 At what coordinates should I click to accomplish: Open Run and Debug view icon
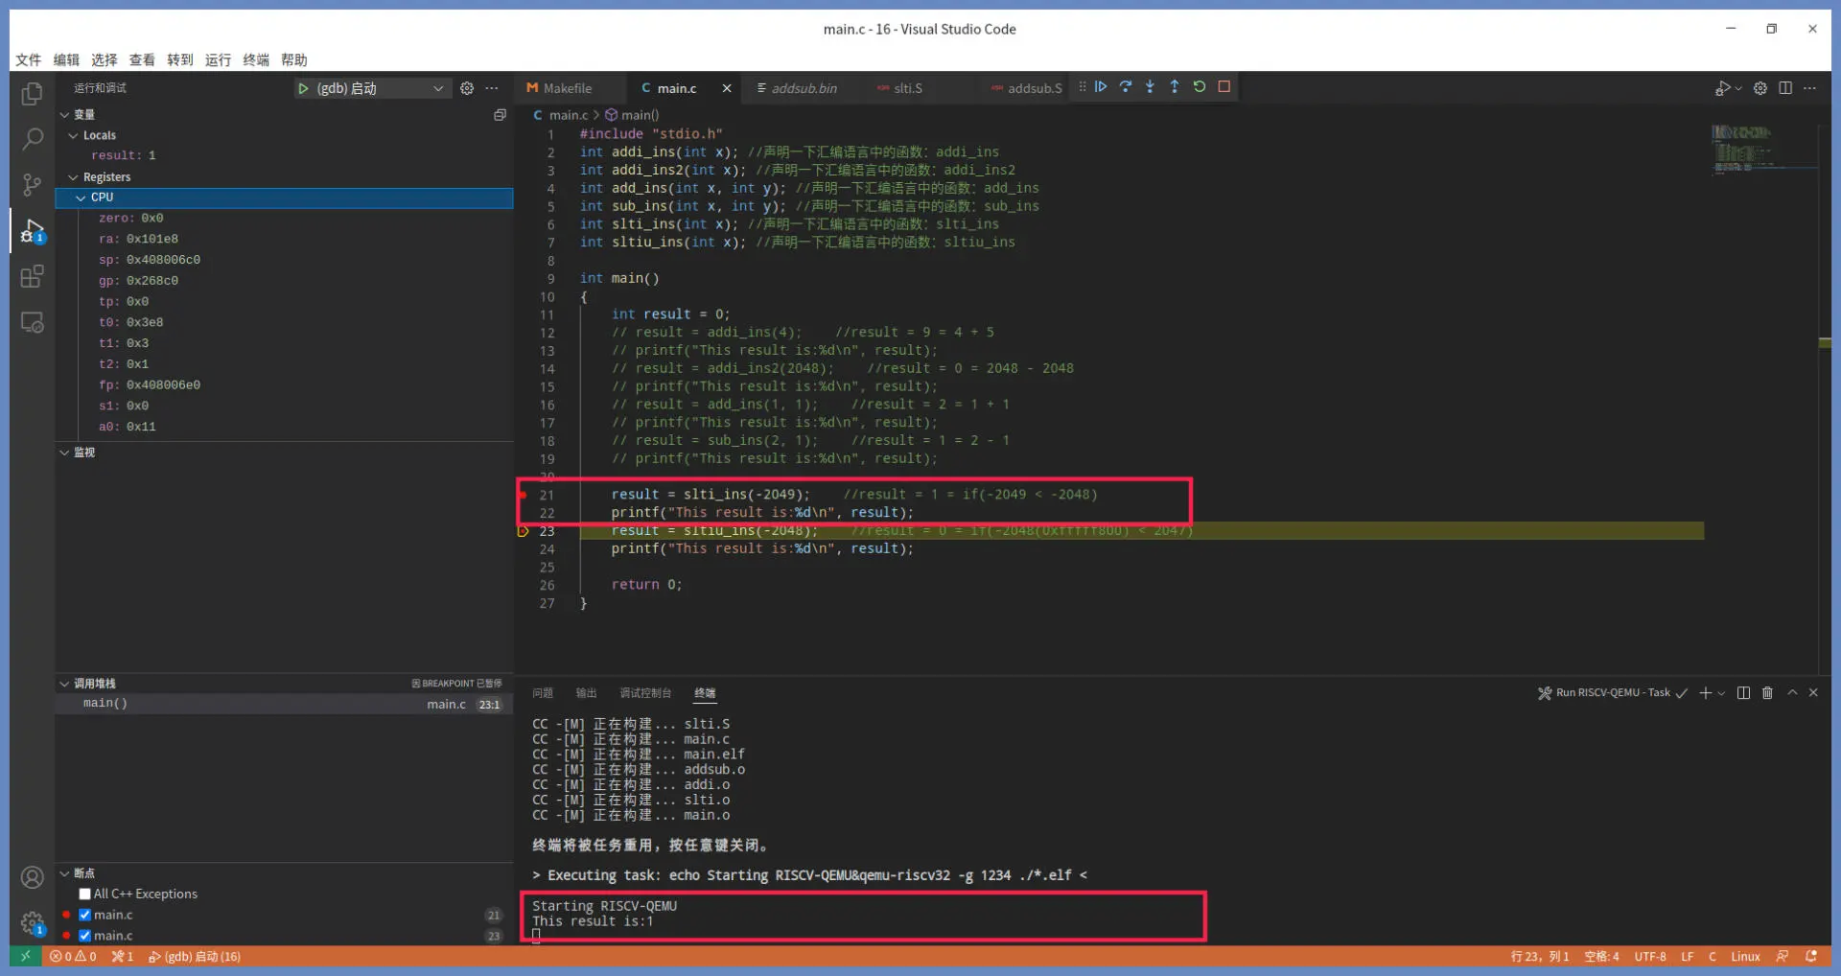click(33, 231)
